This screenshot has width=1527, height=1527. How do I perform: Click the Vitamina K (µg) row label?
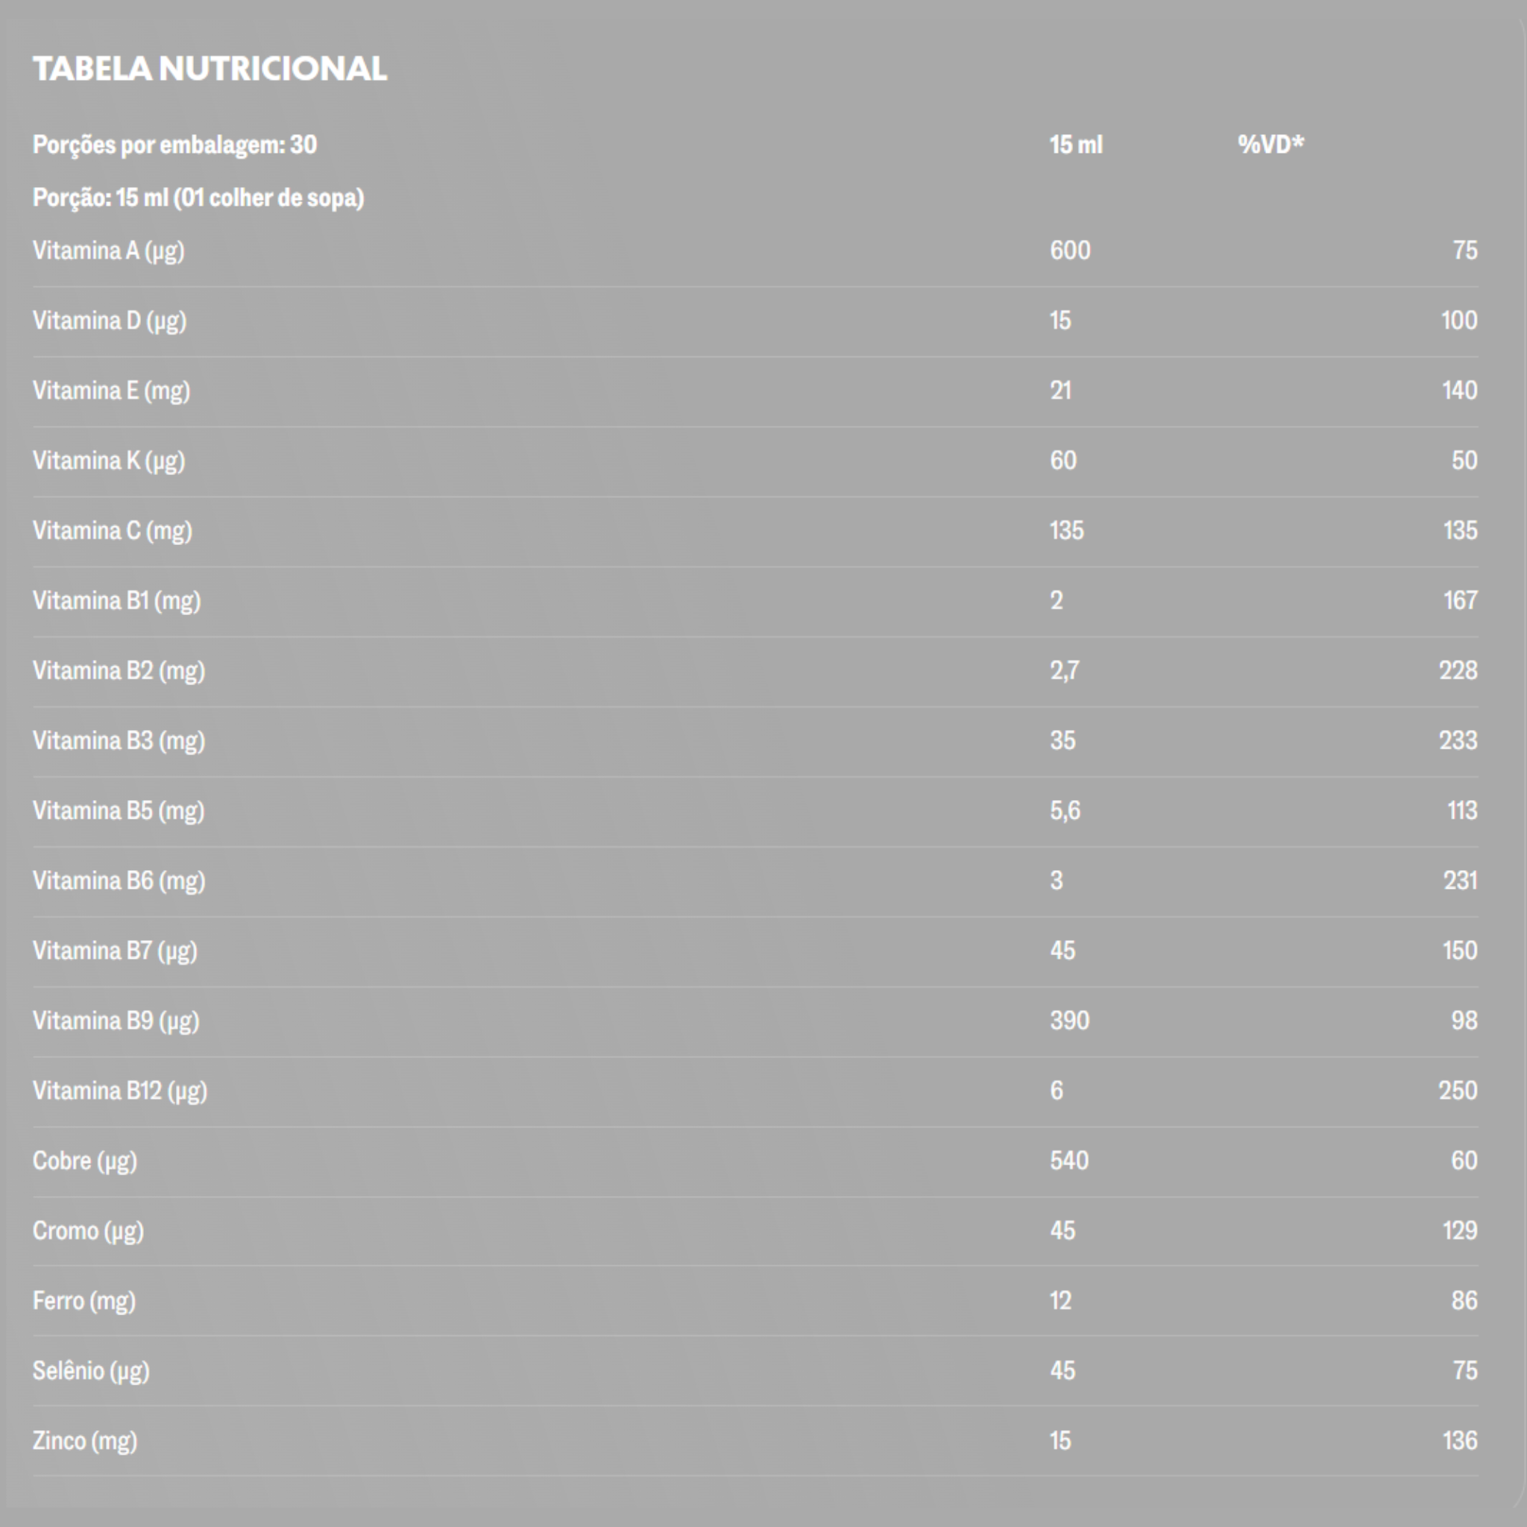tap(109, 461)
